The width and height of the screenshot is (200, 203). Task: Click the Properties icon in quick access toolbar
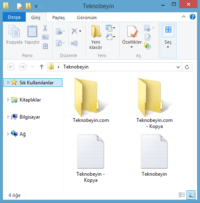pos(20,6)
